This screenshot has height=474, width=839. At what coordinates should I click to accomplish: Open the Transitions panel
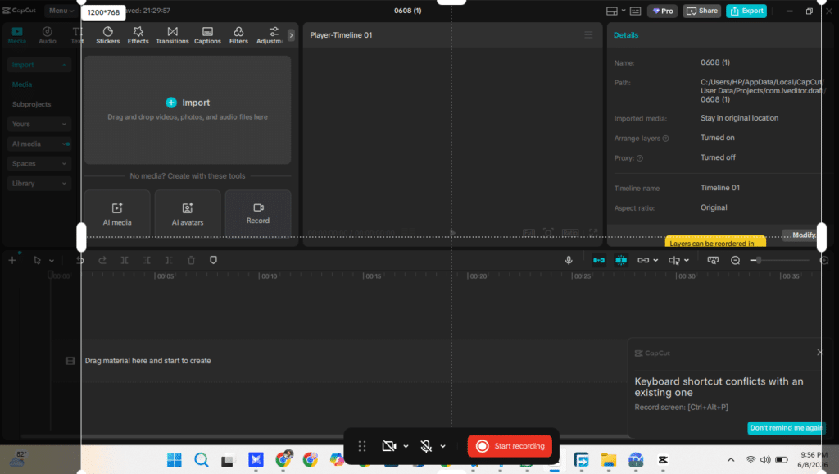(172, 35)
